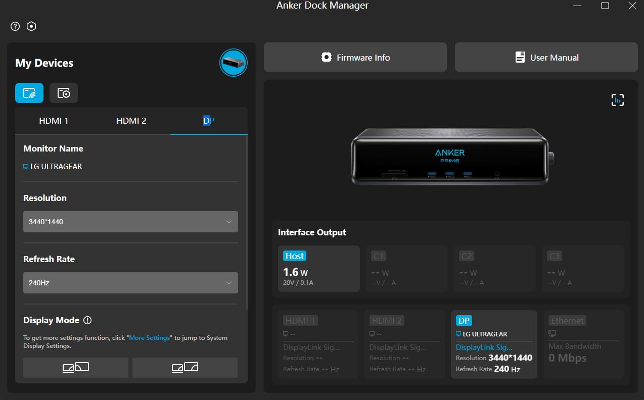644x400 pixels.
Task: Switch to the display settings view icon
Action: pyautogui.click(x=29, y=93)
